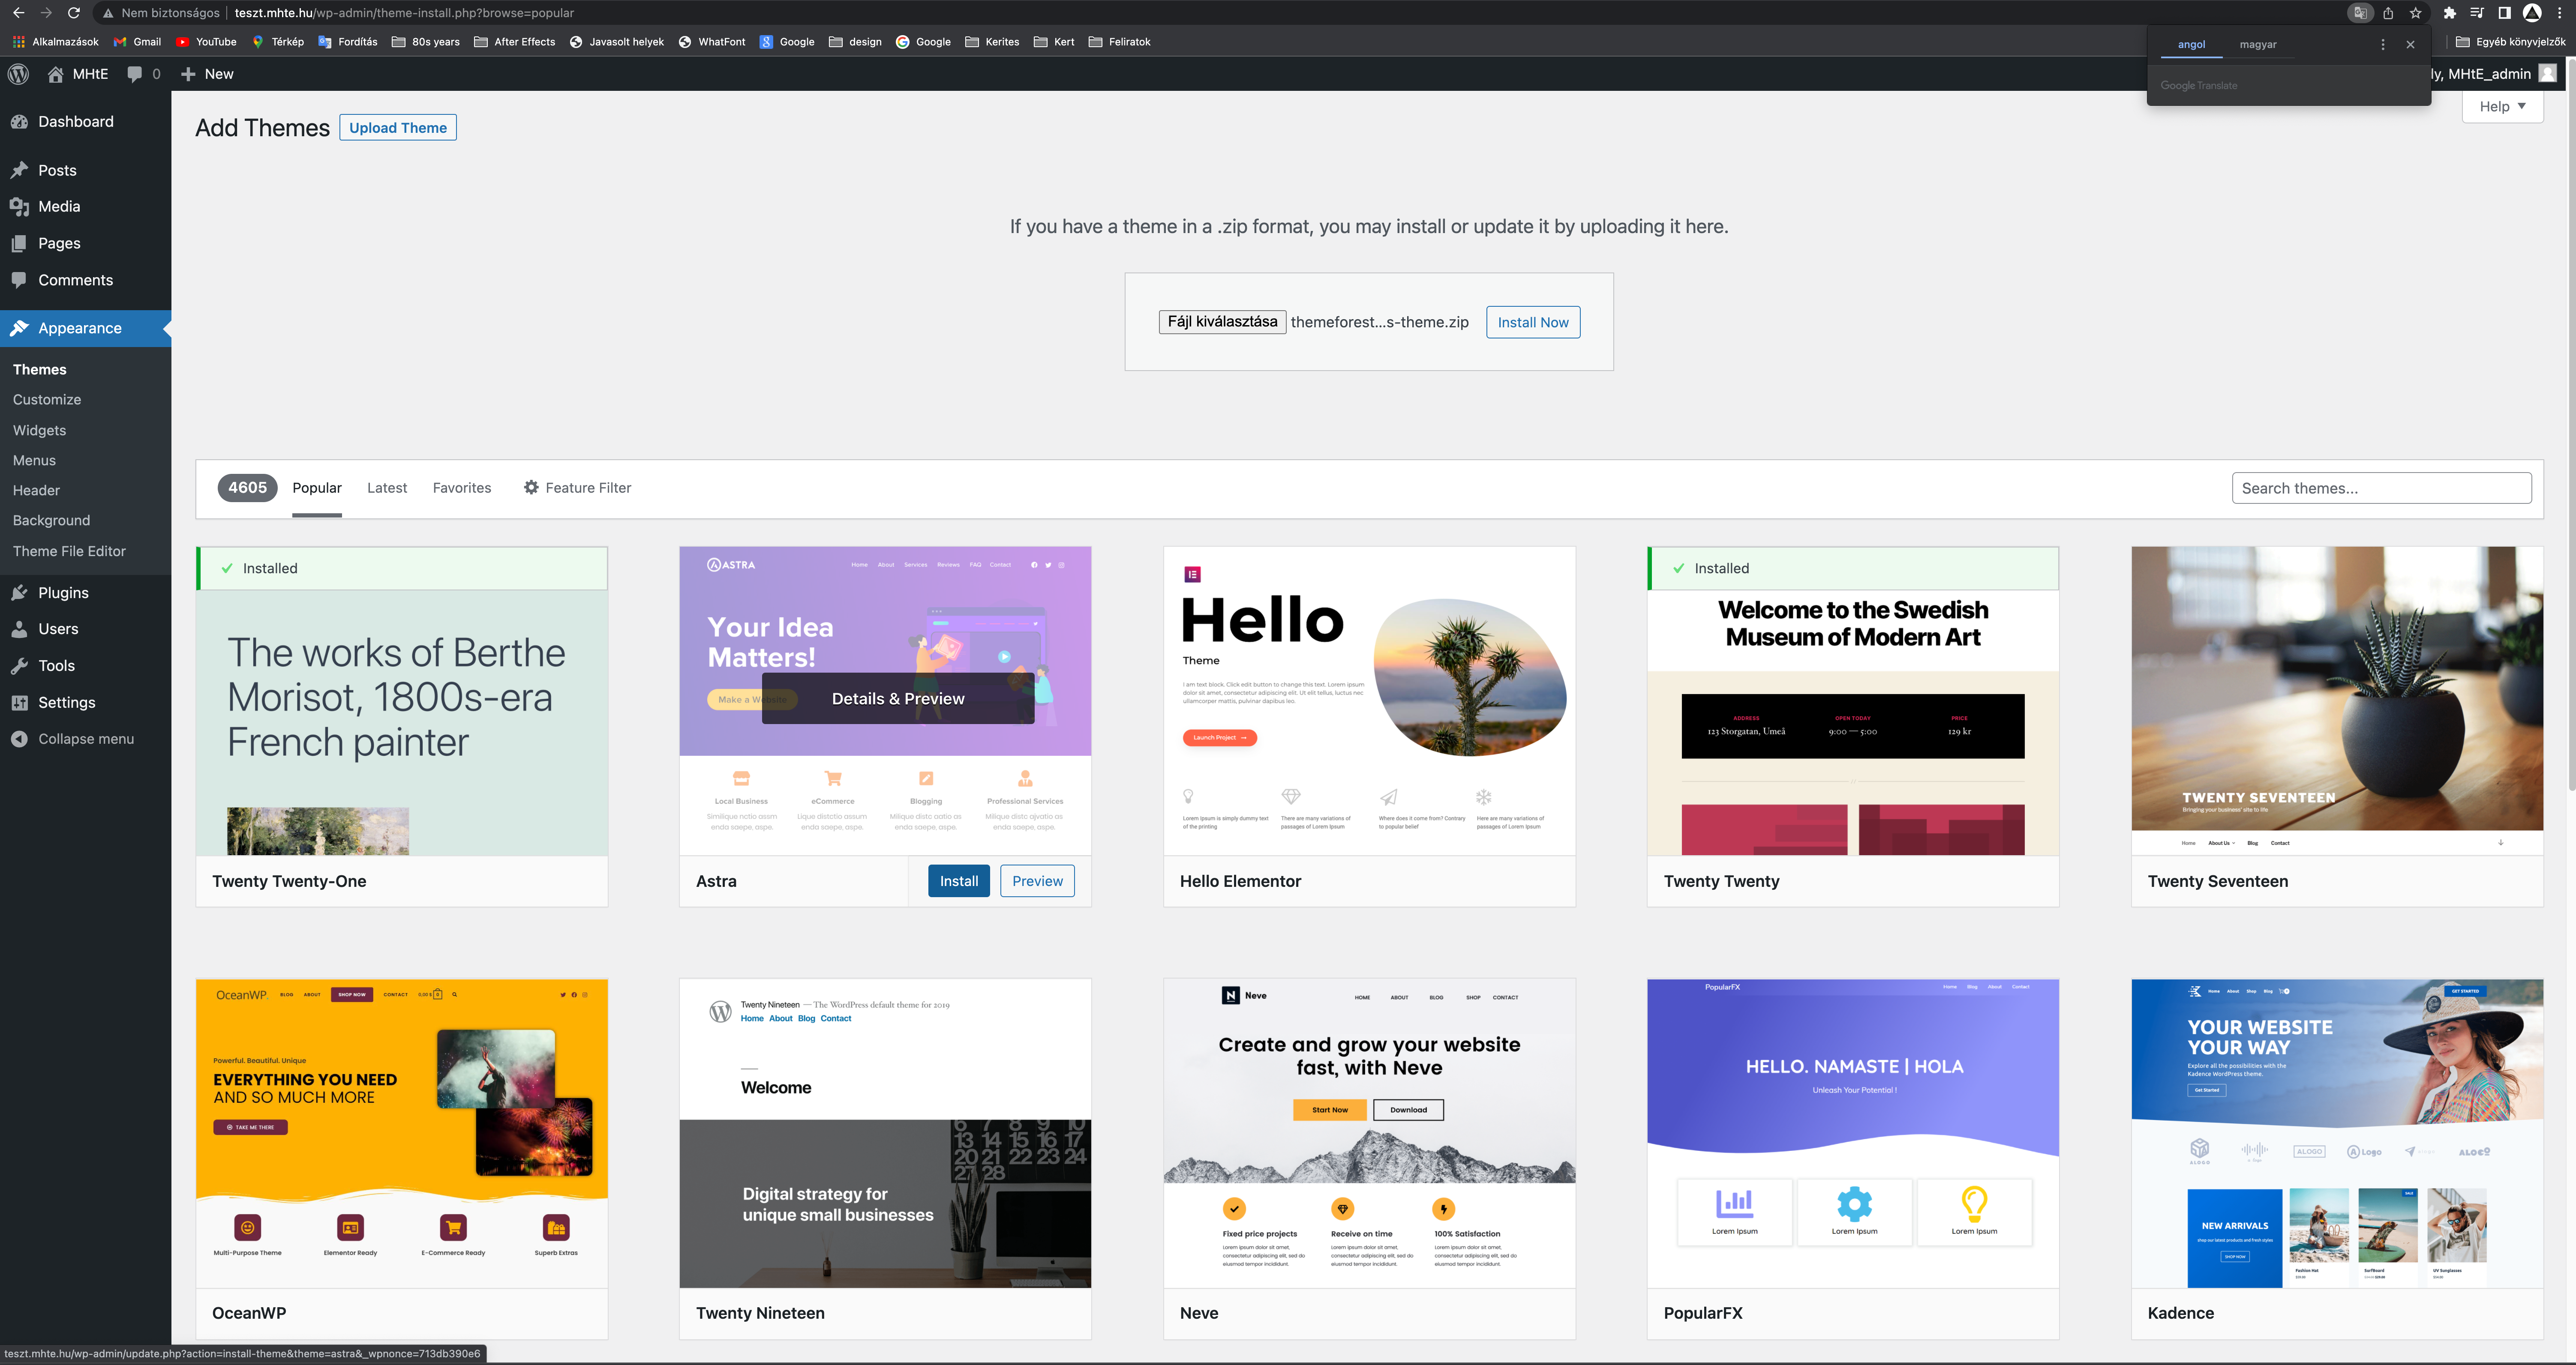Open the Gmail bookmark
This screenshot has height=1365, width=2576.
tap(137, 42)
